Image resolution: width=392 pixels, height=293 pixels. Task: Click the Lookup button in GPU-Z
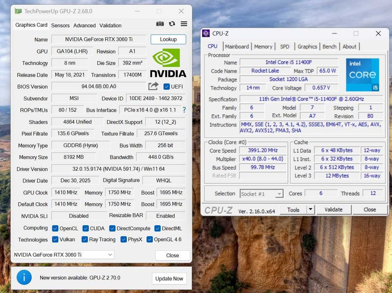(168, 39)
